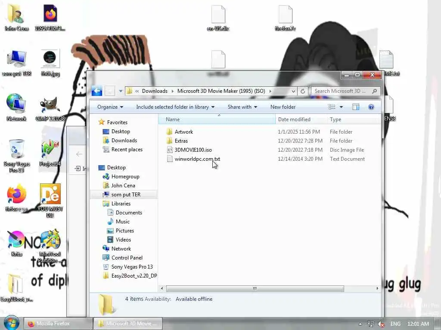441x330 pixels.
Task: Click the folder icon in address bar
Action: pos(129,91)
